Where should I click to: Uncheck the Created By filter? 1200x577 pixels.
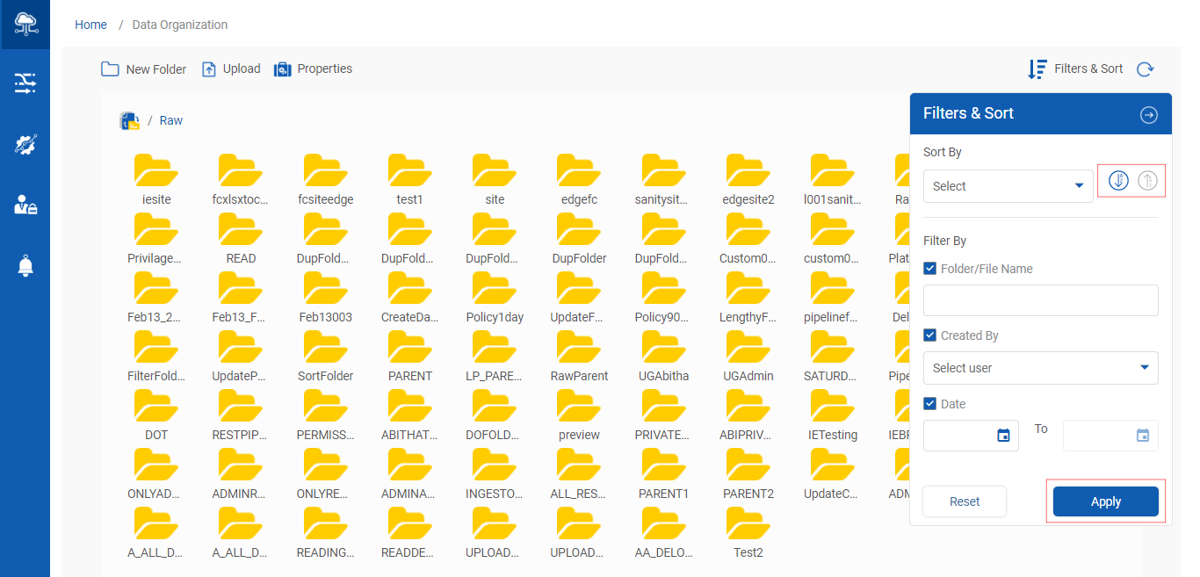(x=930, y=335)
